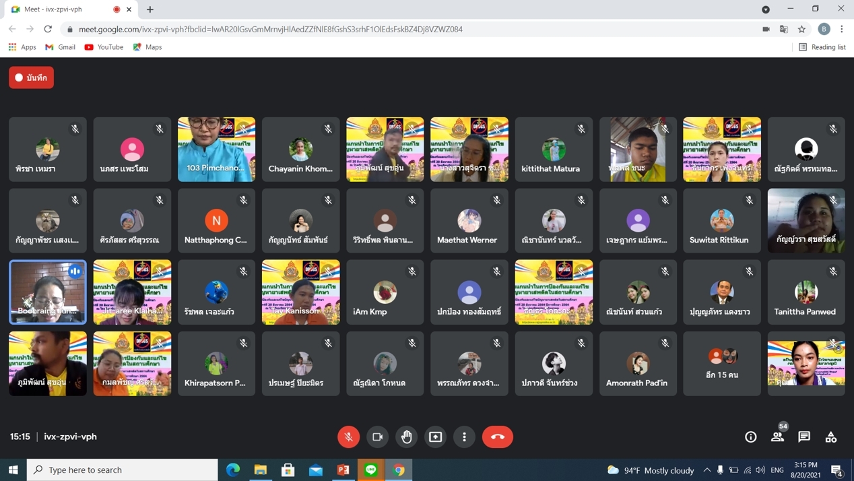Image resolution: width=854 pixels, height=481 pixels.
Task: Leave the call with red hang-up button
Action: click(498, 437)
